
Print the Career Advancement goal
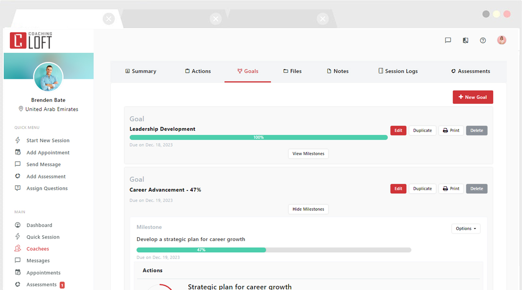(x=451, y=189)
